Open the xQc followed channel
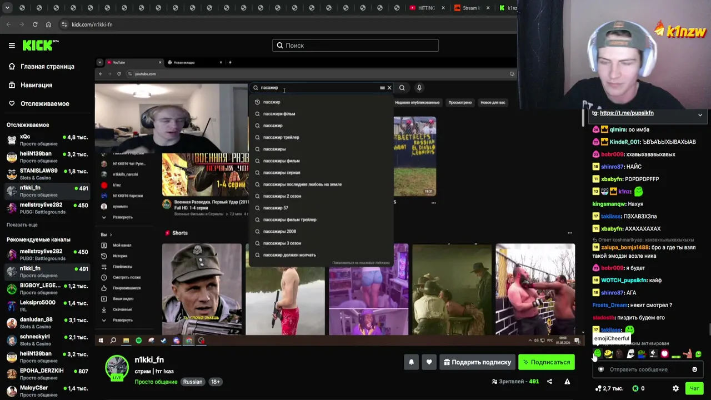 click(x=47, y=139)
